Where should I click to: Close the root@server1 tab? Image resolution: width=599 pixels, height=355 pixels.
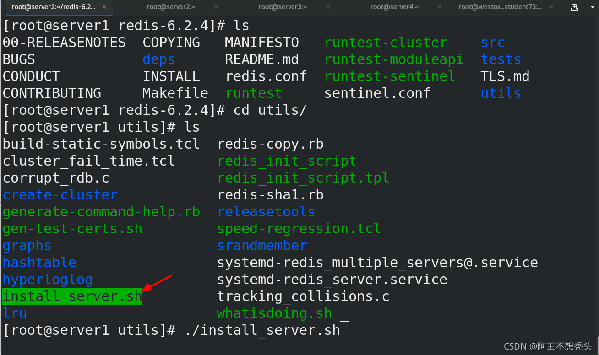click(x=104, y=7)
